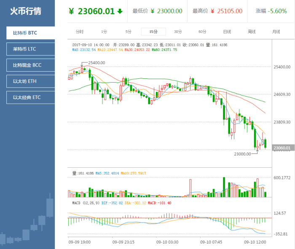Viewport: 295px width, 249px height.
Task: Click the 124.57 MACD axis label
Action: (280, 213)
